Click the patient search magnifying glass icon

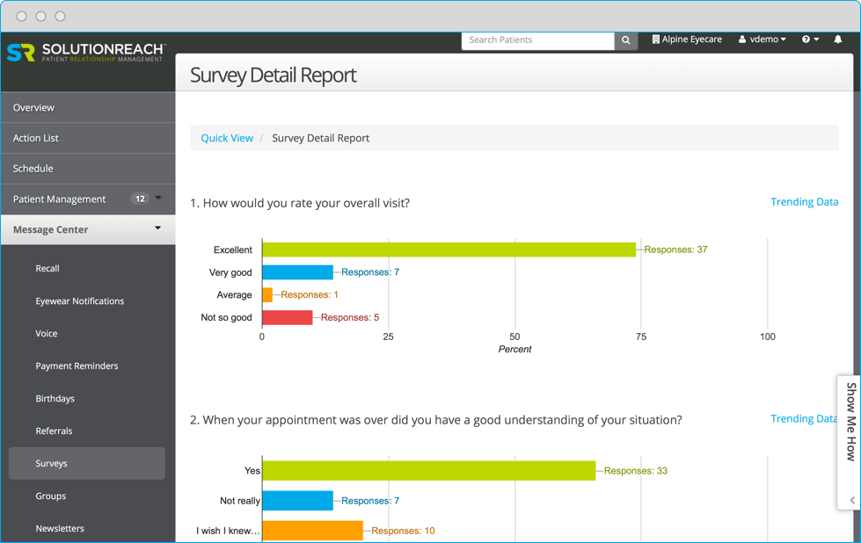pyautogui.click(x=625, y=40)
